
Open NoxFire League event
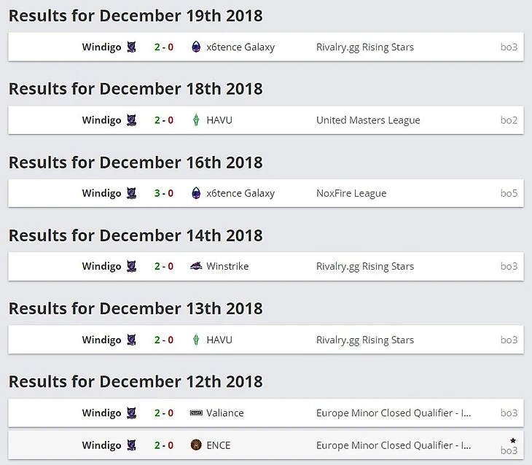pos(351,194)
